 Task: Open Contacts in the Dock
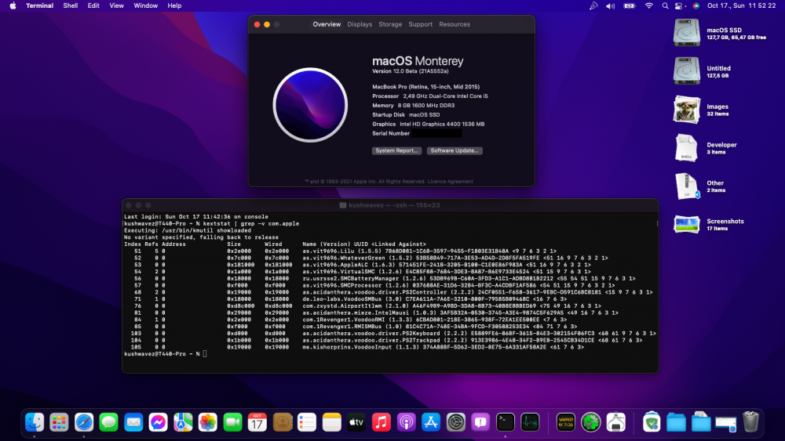(x=283, y=422)
